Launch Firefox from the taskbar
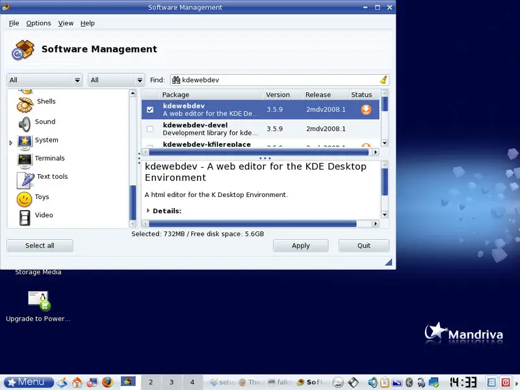The height and width of the screenshot is (390, 520). pyautogui.click(x=107, y=382)
